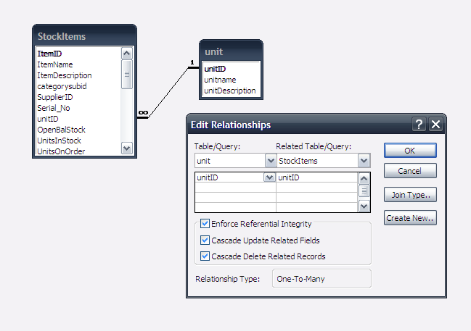The width and height of the screenshot is (471, 331).
Task: Select unitDescription field in unit table
Action: point(230,91)
